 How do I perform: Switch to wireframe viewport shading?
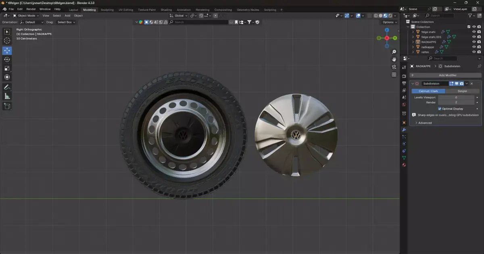[x=376, y=16]
